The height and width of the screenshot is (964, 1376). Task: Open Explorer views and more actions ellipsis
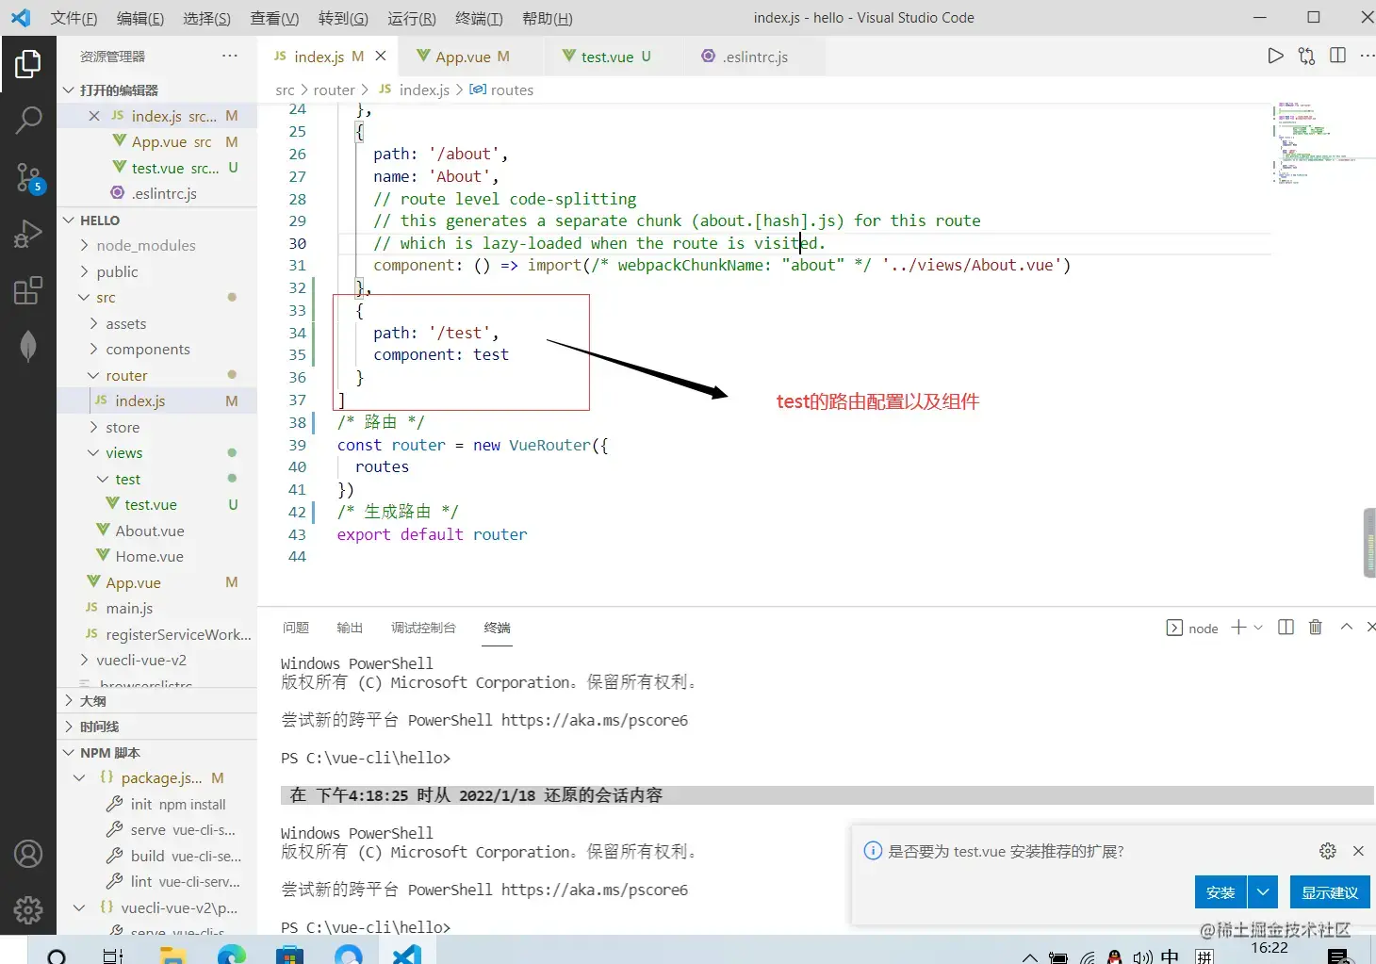pos(230,56)
